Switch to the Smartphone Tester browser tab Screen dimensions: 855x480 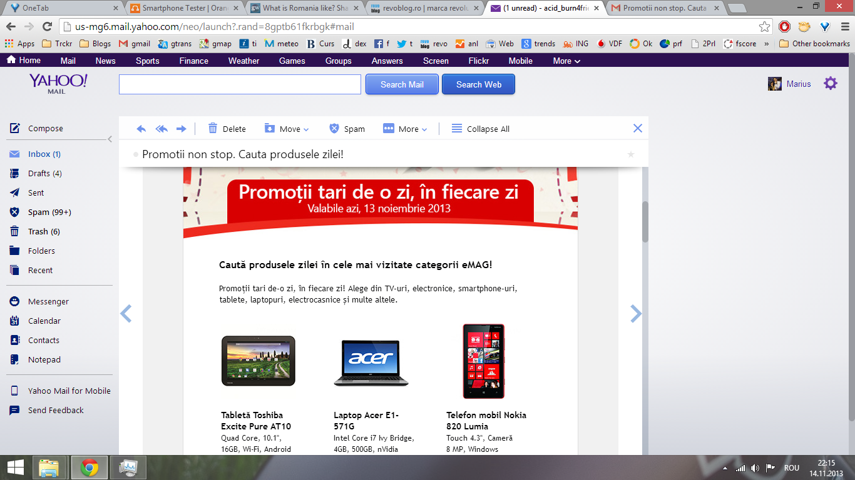[183, 8]
